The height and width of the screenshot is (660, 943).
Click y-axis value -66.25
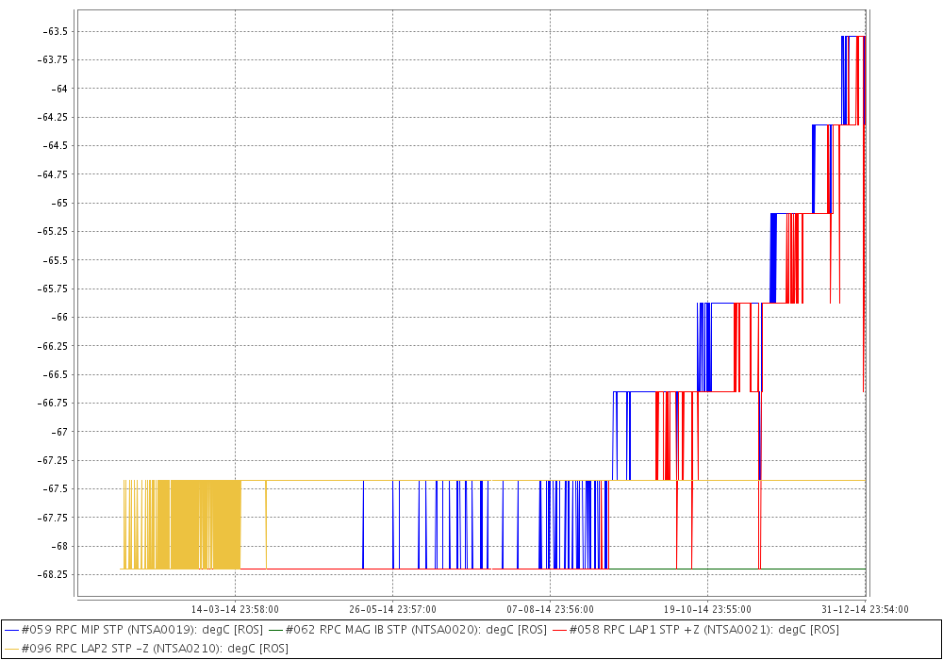[x=52, y=346]
